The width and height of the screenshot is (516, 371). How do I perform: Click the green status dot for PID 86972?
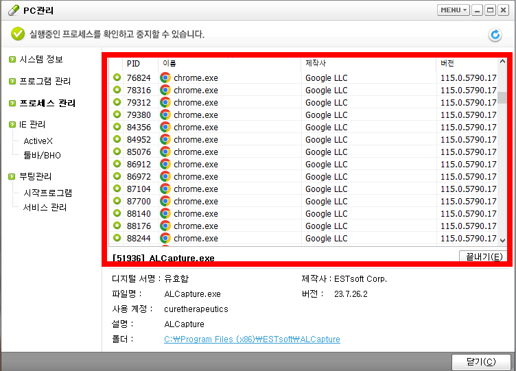[x=117, y=176]
